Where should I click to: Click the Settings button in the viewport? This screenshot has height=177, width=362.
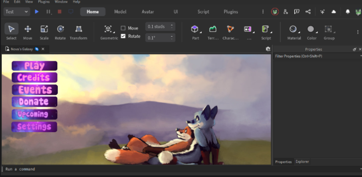click(34, 127)
